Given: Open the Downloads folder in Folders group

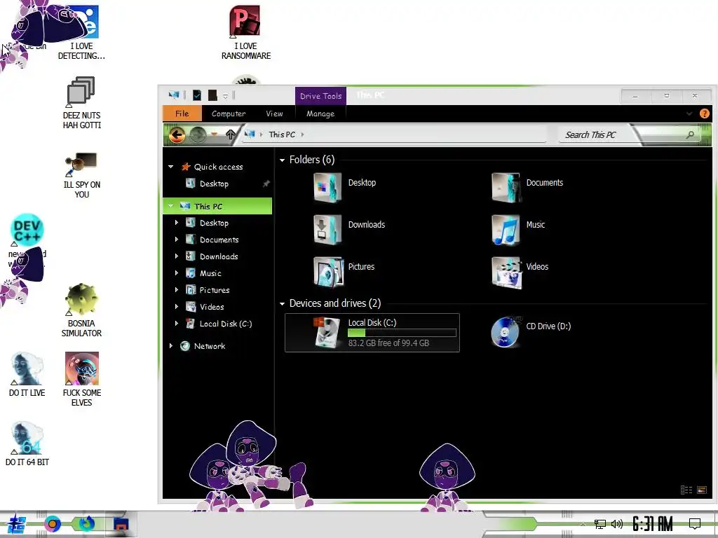Looking at the screenshot, I should point(349,229).
